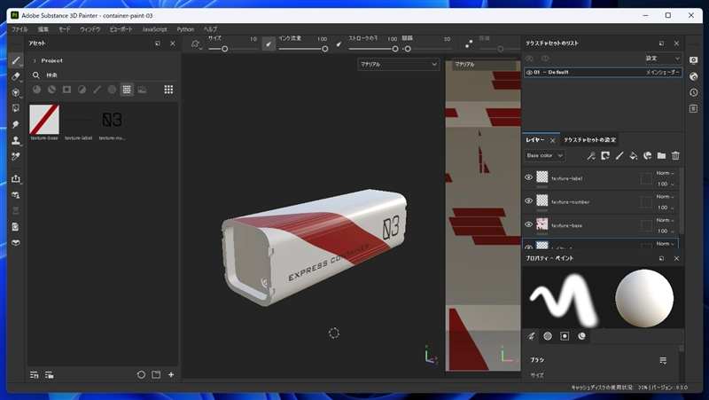The image size is (709, 400).
Task: Hide the texture-base layer
Action: (529, 224)
